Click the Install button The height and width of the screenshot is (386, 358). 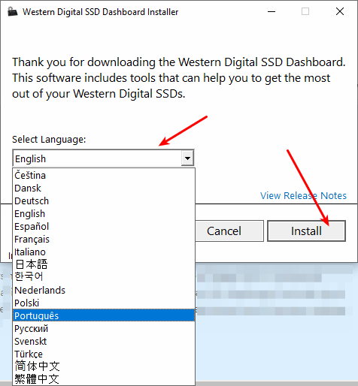306,231
